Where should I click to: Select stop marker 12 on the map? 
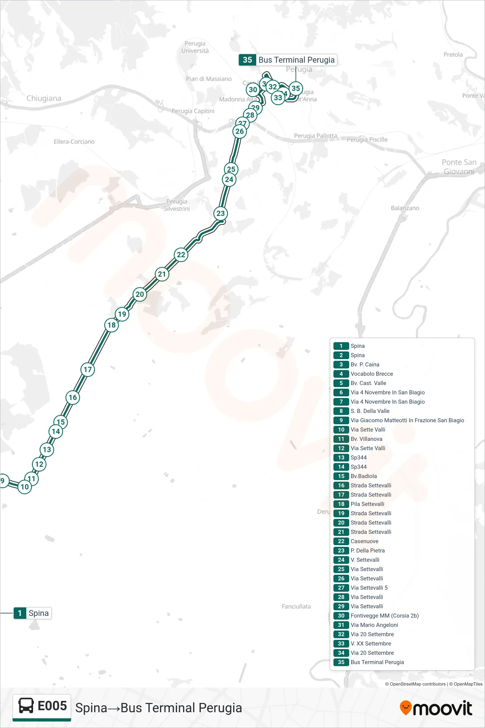click(39, 464)
